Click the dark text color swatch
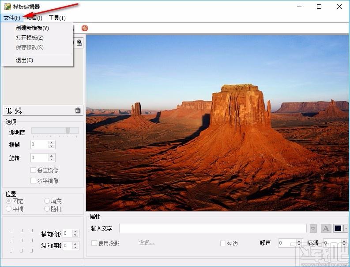The height and width of the screenshot is (267, 350). pyautogui.click(x=338, y=228)
